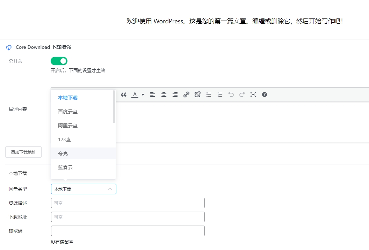Open the editor help icon
369x250 pixels.
click(264, 94)
